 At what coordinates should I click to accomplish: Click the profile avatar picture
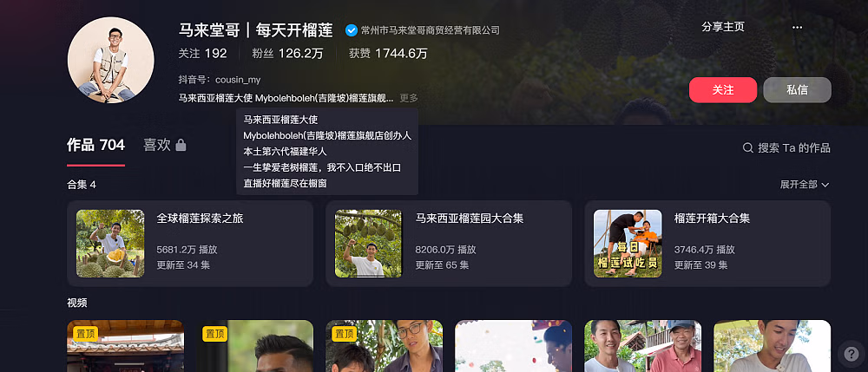(x=111, y=60)
